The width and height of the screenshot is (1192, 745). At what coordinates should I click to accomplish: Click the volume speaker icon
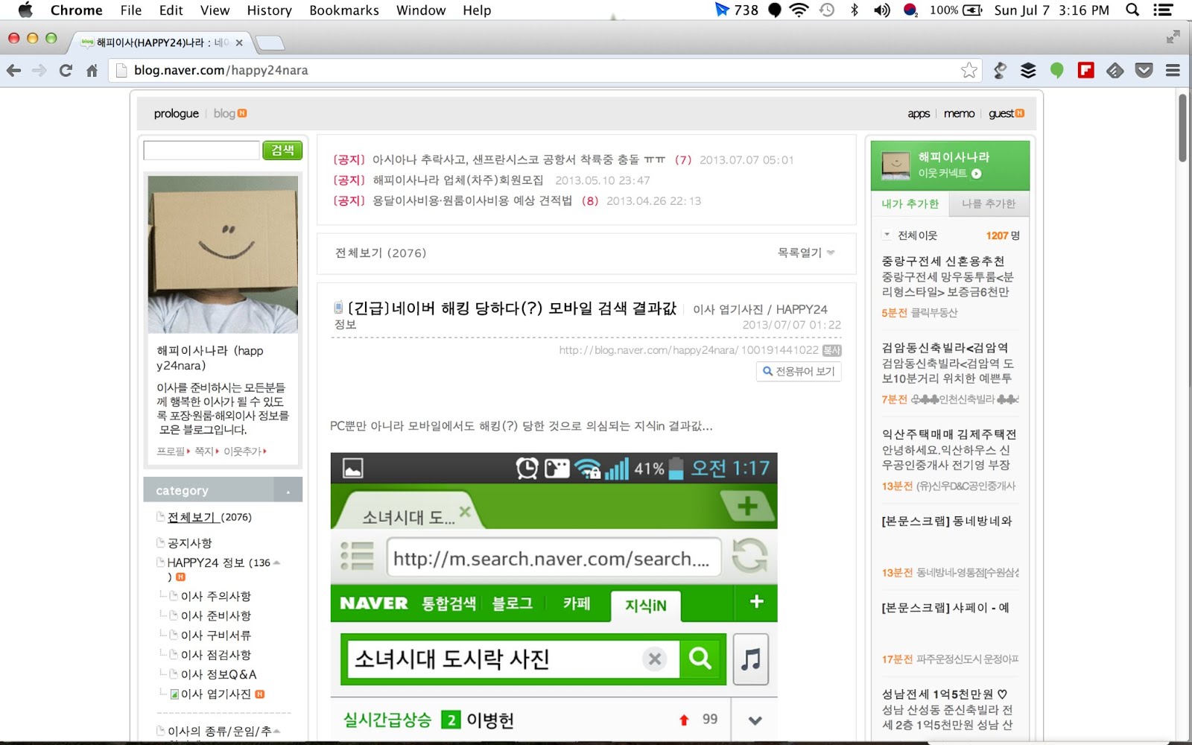pyautogui.click(x=882, y=10)
